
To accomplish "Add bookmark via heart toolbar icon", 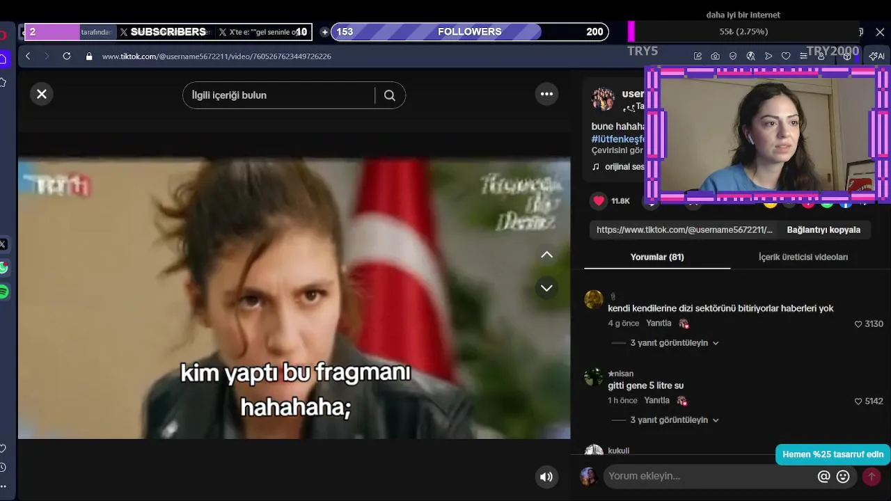I will pyautogui.click(x=786, y=56).
